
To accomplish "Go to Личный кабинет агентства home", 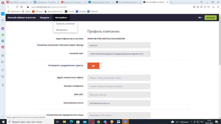I will 22,18.
